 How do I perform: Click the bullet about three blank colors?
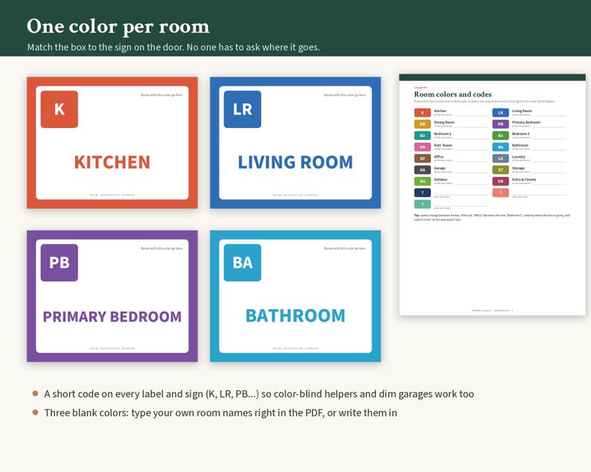tap(221, 413)
